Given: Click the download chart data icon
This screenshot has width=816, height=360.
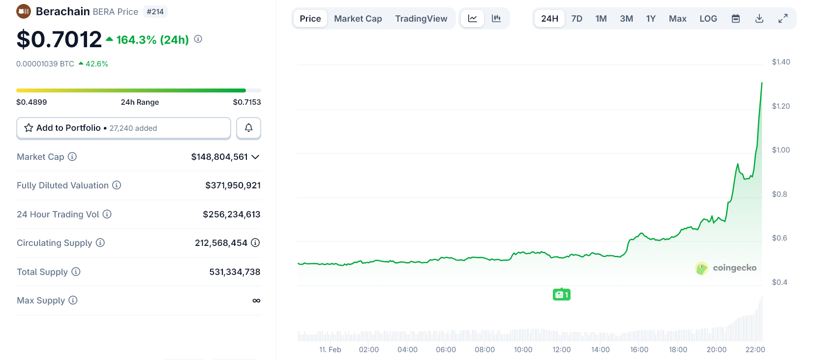Looking at the screenshot, I should 759,19.
